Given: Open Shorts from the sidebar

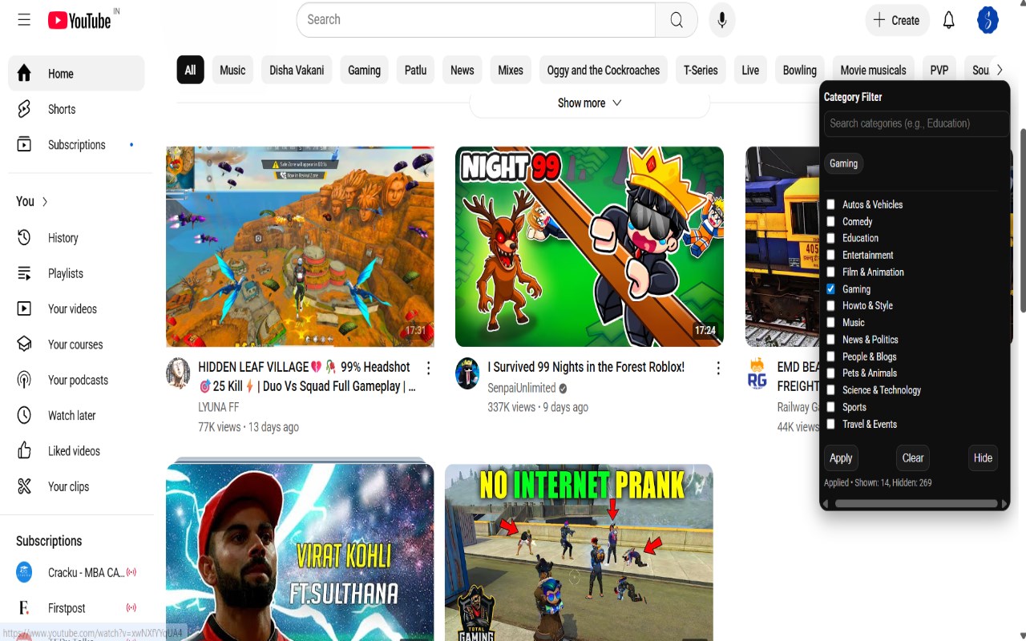Looking at the screenshot, I should (76, 109).
